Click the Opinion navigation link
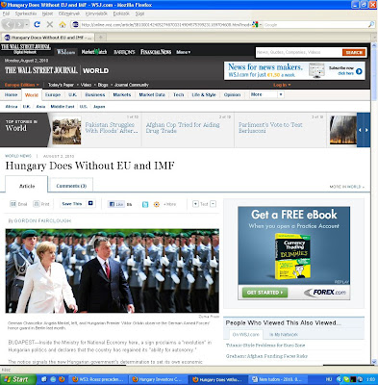378x385 pixels. [232, 94]
